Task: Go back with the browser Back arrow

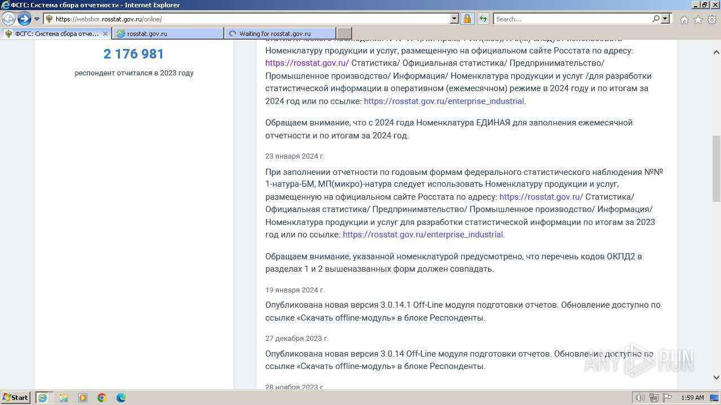Action: click(x=9, y=19)
